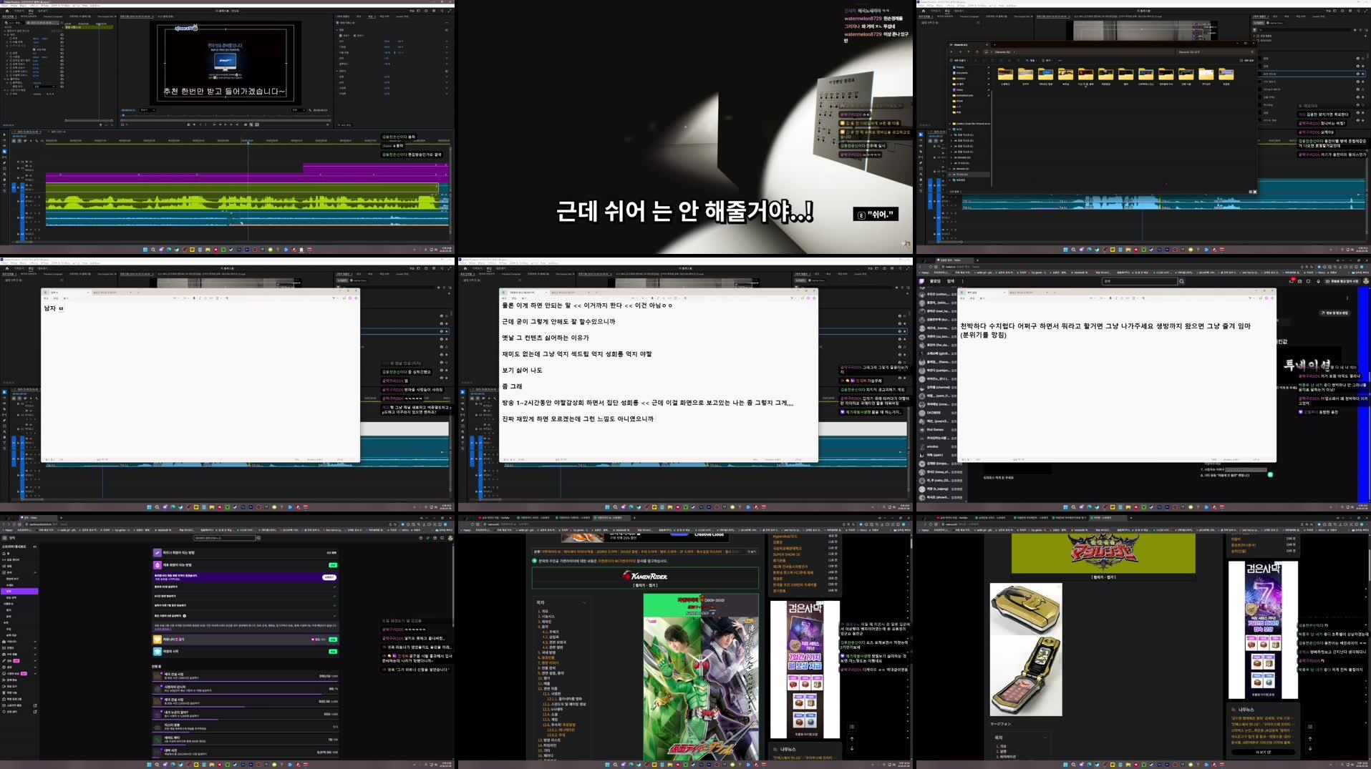This screenshot has width=1371, height=769.
Task: Switch to the YouTube tab in Kamen Rider browser
Action: click(x=494, y=517)
